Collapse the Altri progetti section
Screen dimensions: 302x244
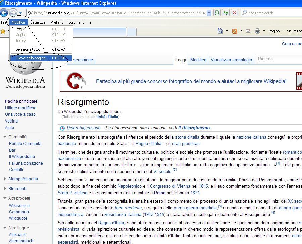(17, 198)
